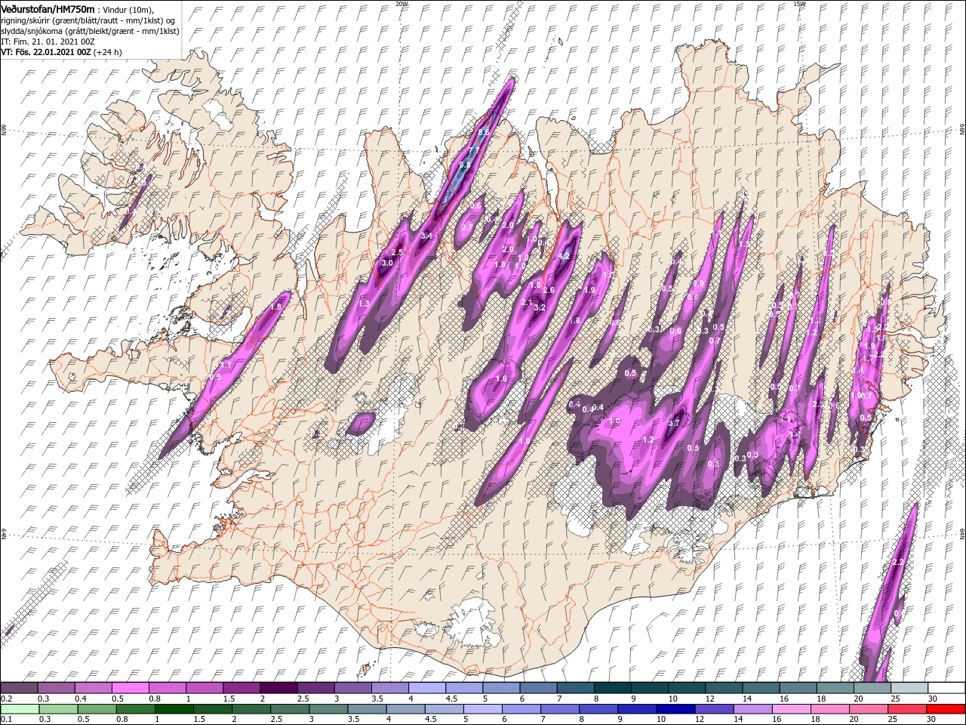966x725 pixels.
Task: Select the snow legend swatch starting at 0.5
Action: coord(131,688)
